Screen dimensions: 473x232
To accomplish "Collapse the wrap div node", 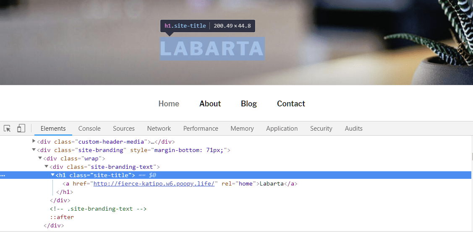I will tap(40, 158).
